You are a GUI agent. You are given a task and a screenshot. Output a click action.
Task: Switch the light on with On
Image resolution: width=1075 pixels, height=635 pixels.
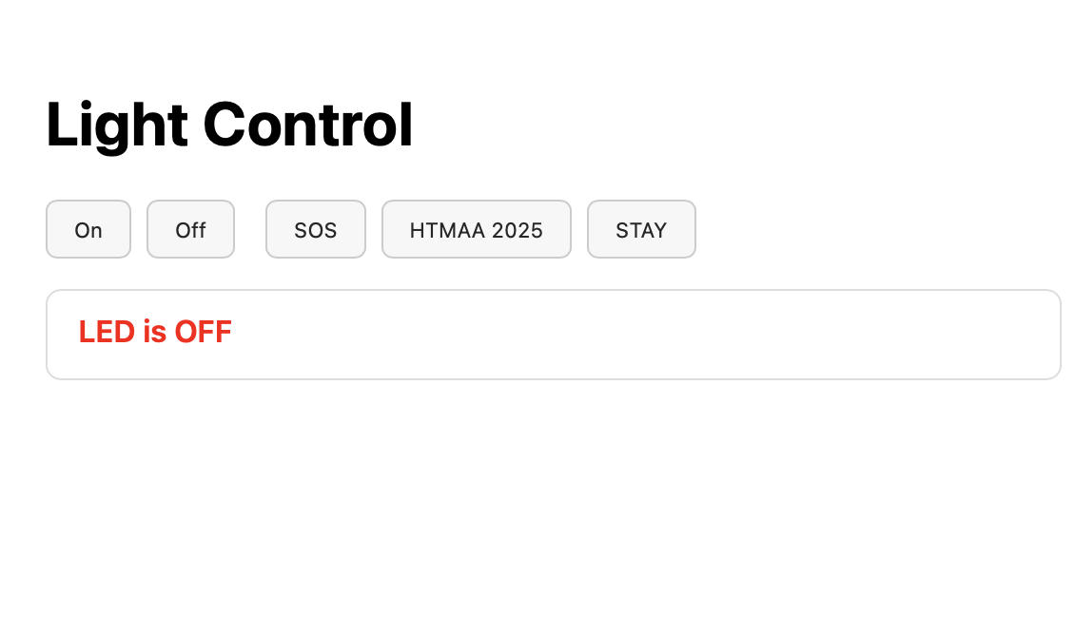coord(88,229)
